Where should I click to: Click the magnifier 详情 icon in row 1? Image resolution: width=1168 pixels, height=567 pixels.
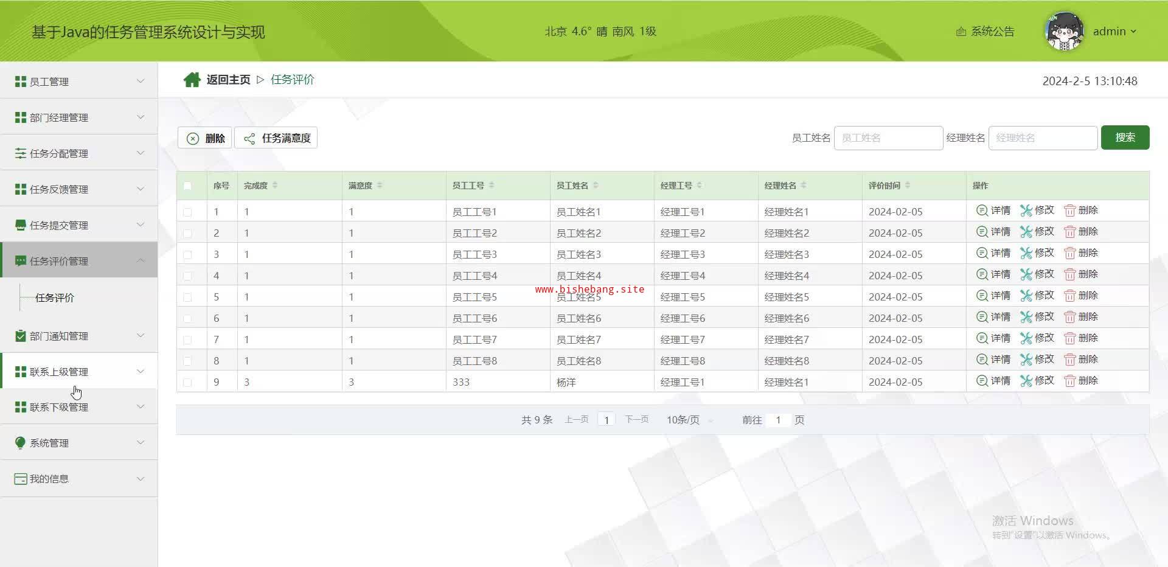[x=982, y=210]
